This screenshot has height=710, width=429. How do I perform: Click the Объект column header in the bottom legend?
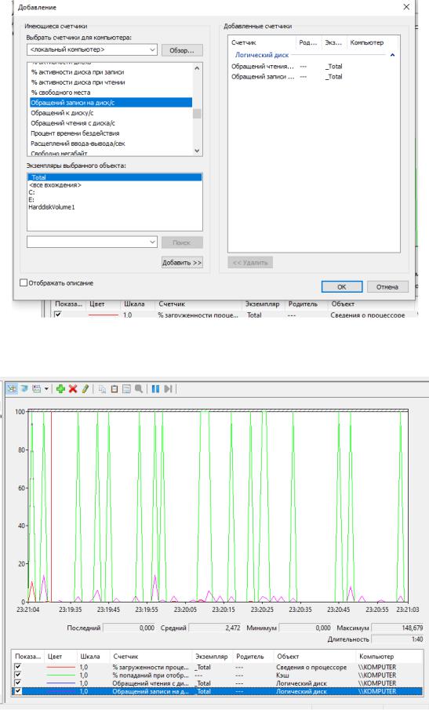coord(288,656)
